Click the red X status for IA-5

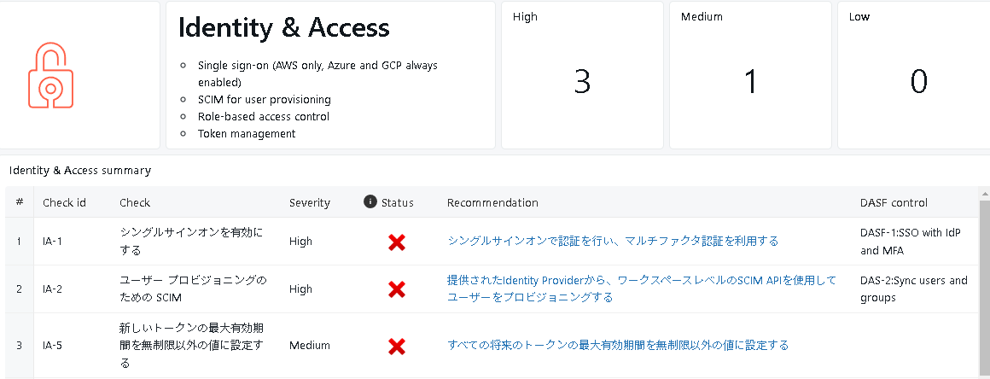396,346
